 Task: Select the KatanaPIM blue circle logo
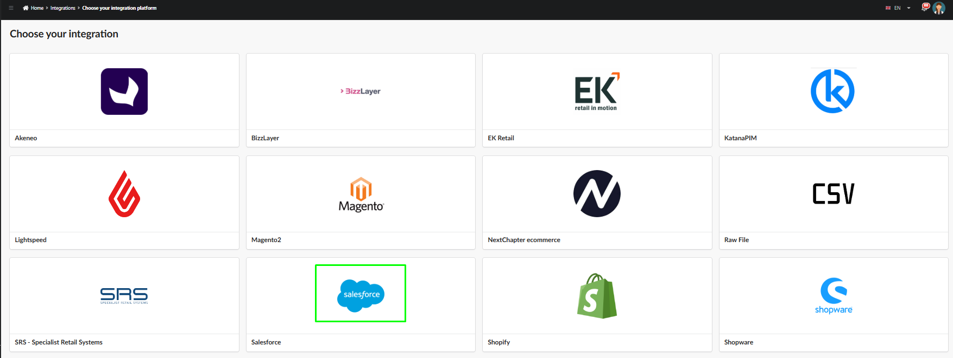[833, 91]
